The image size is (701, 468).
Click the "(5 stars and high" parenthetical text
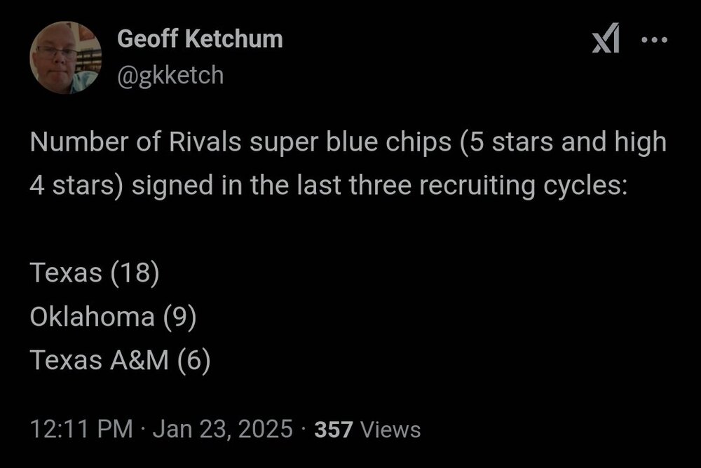[x=557, y=144]
